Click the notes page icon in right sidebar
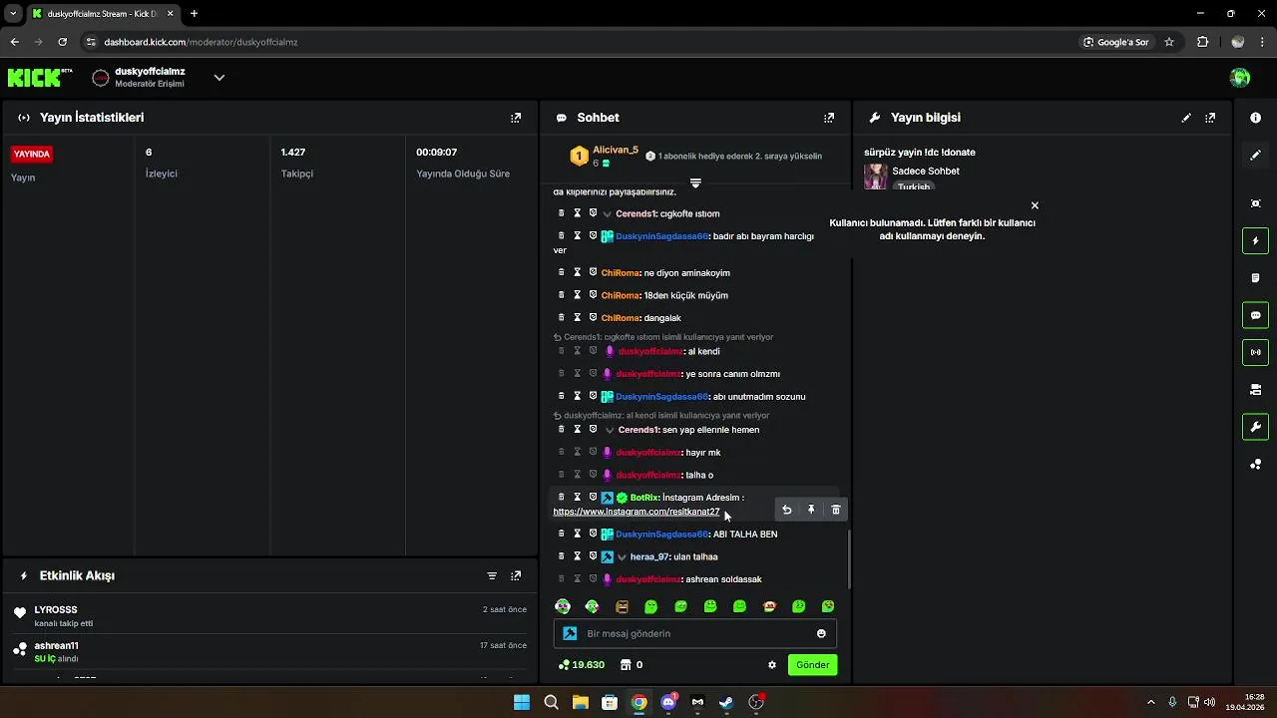 (x=1255, y=278)
